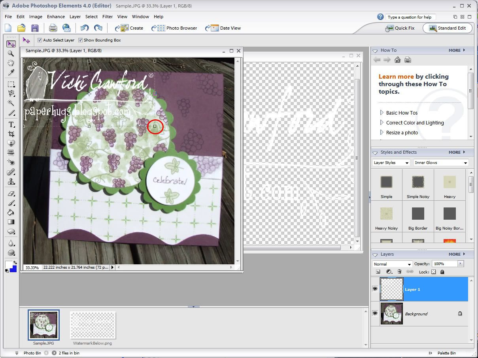Viewport: 478px width, 358px height.
Task: Select the Paint Bucket tool
Action: pos(11,213)
